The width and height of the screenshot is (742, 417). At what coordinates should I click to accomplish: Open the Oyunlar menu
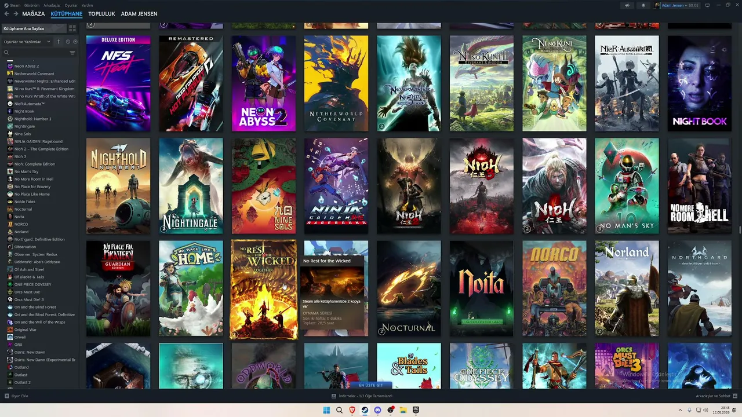click(71, 5)
